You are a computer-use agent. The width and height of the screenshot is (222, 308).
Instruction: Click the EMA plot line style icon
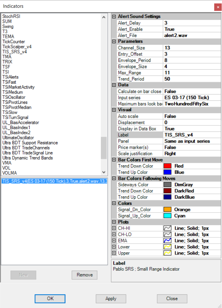(x=168, y=241)
